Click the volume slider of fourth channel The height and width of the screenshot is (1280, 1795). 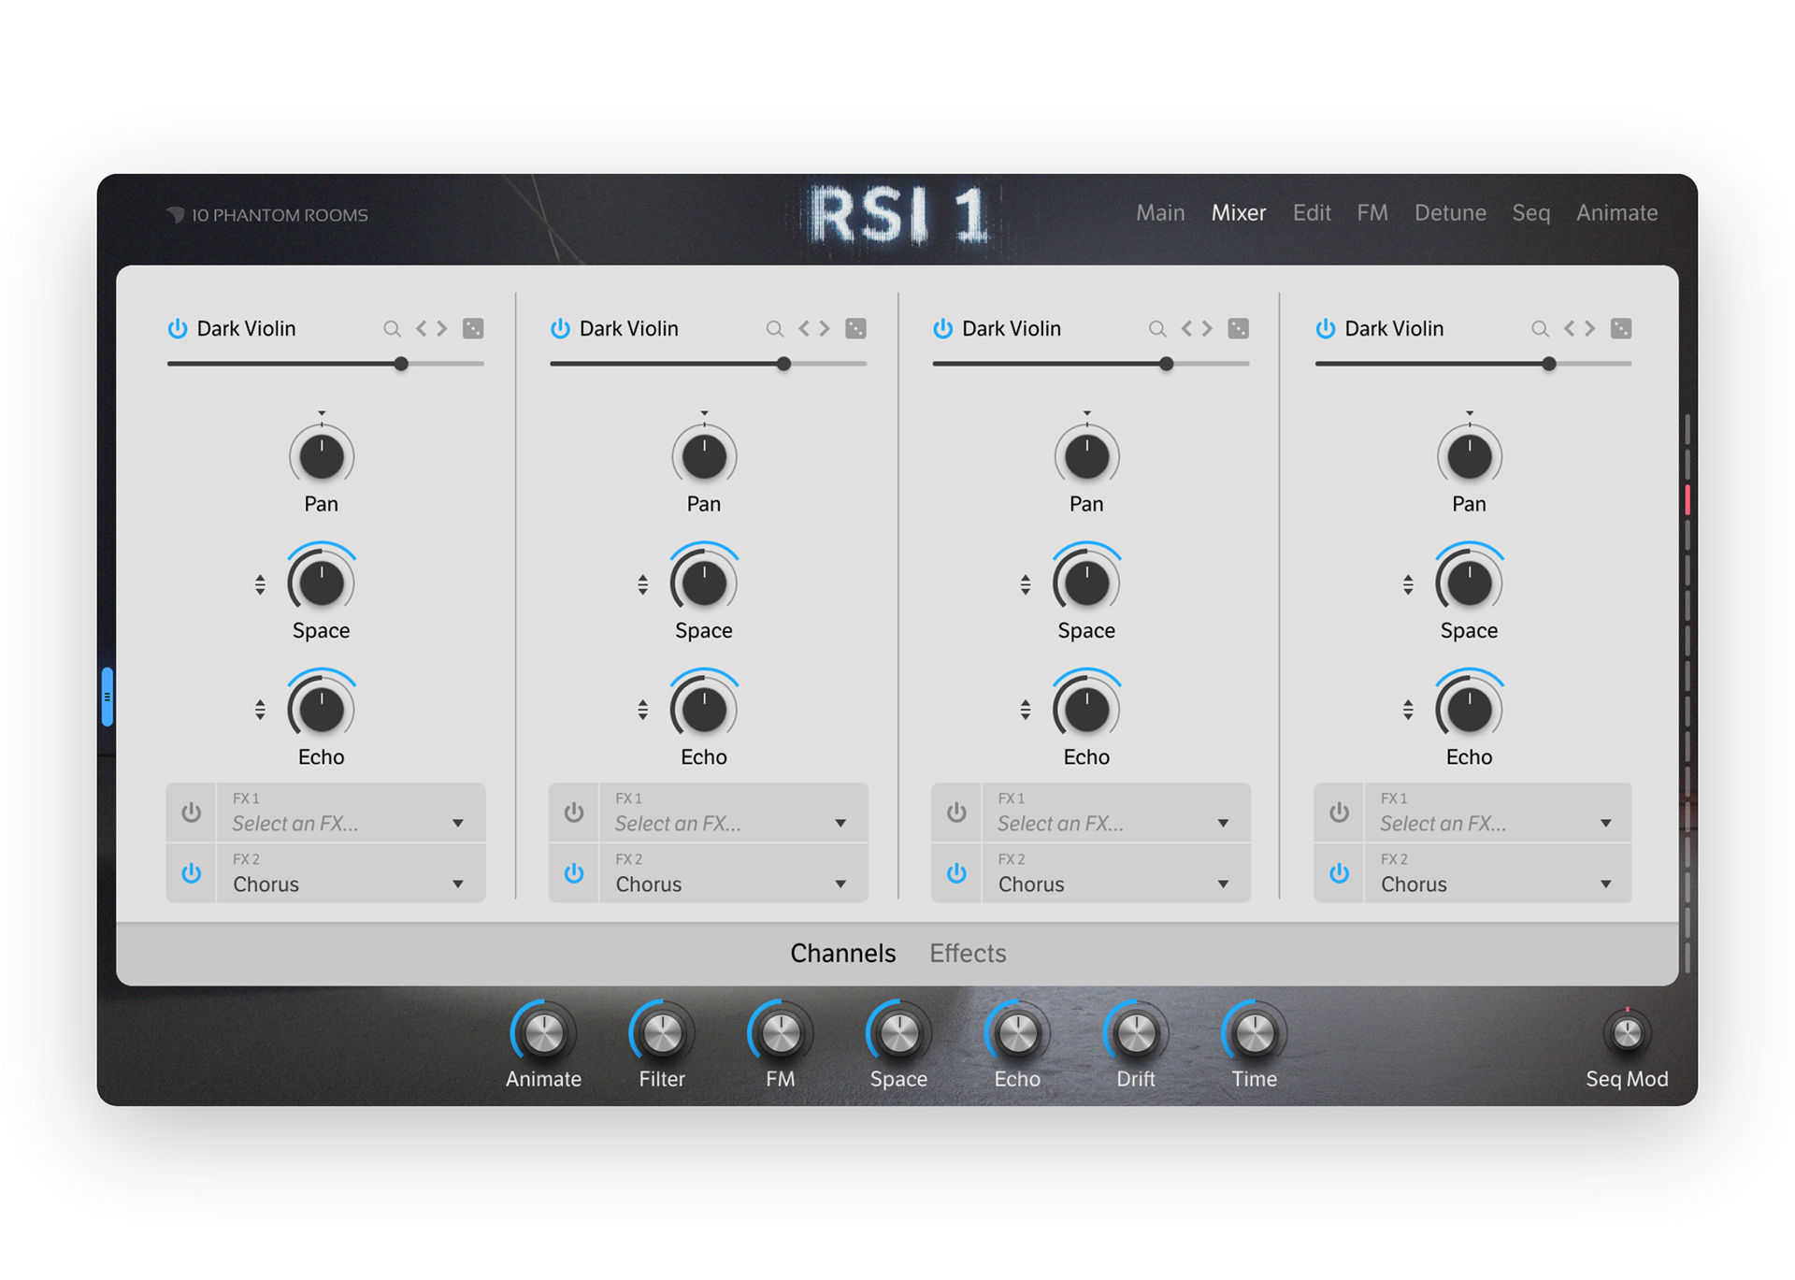pyautogui.click(x=1473, y=364)
